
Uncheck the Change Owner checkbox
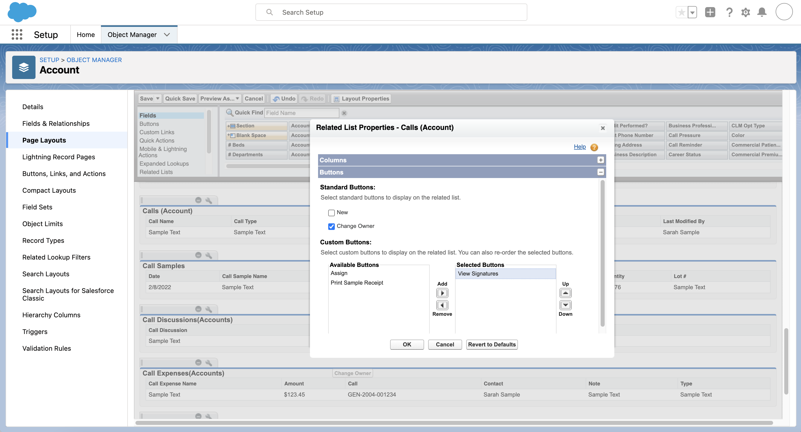click(332, 226)
